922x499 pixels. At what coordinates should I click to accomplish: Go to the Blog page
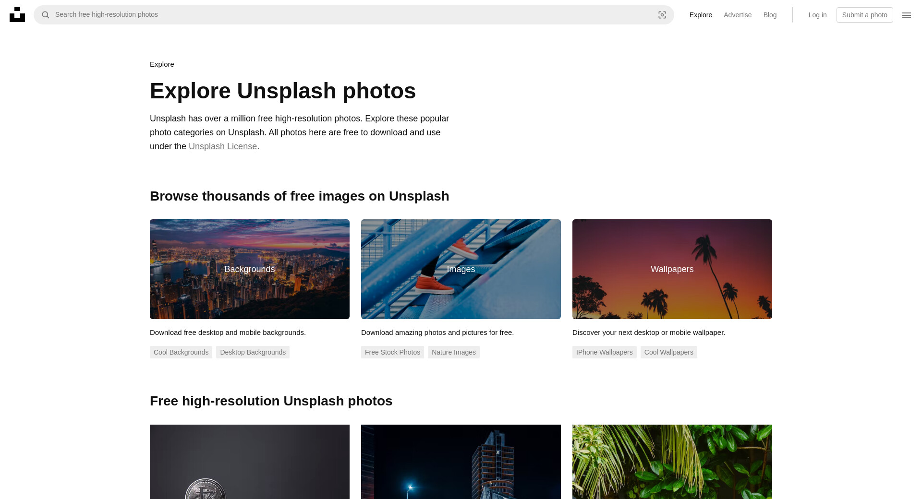point(770,15)
